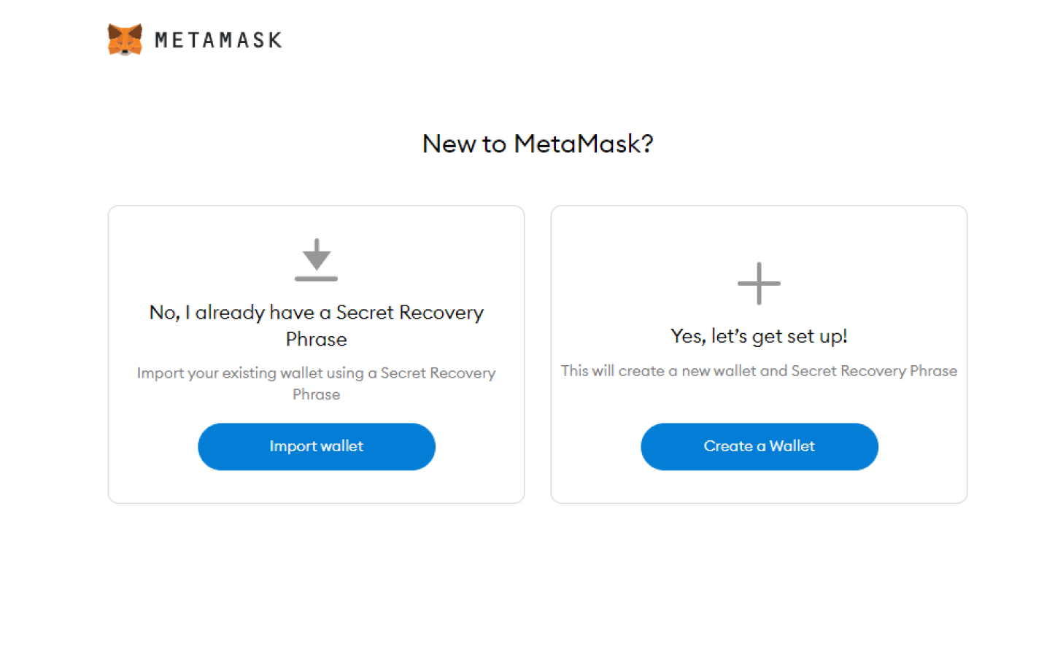This screenshot has width=1055, height=667.
Task: Click the "New to MetaMask?" page title
Action: click(x=538, y=144)
